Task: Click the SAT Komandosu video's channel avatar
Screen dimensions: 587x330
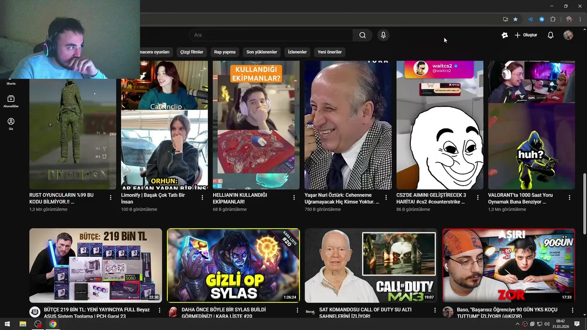Action: click(x=310, y=312)
